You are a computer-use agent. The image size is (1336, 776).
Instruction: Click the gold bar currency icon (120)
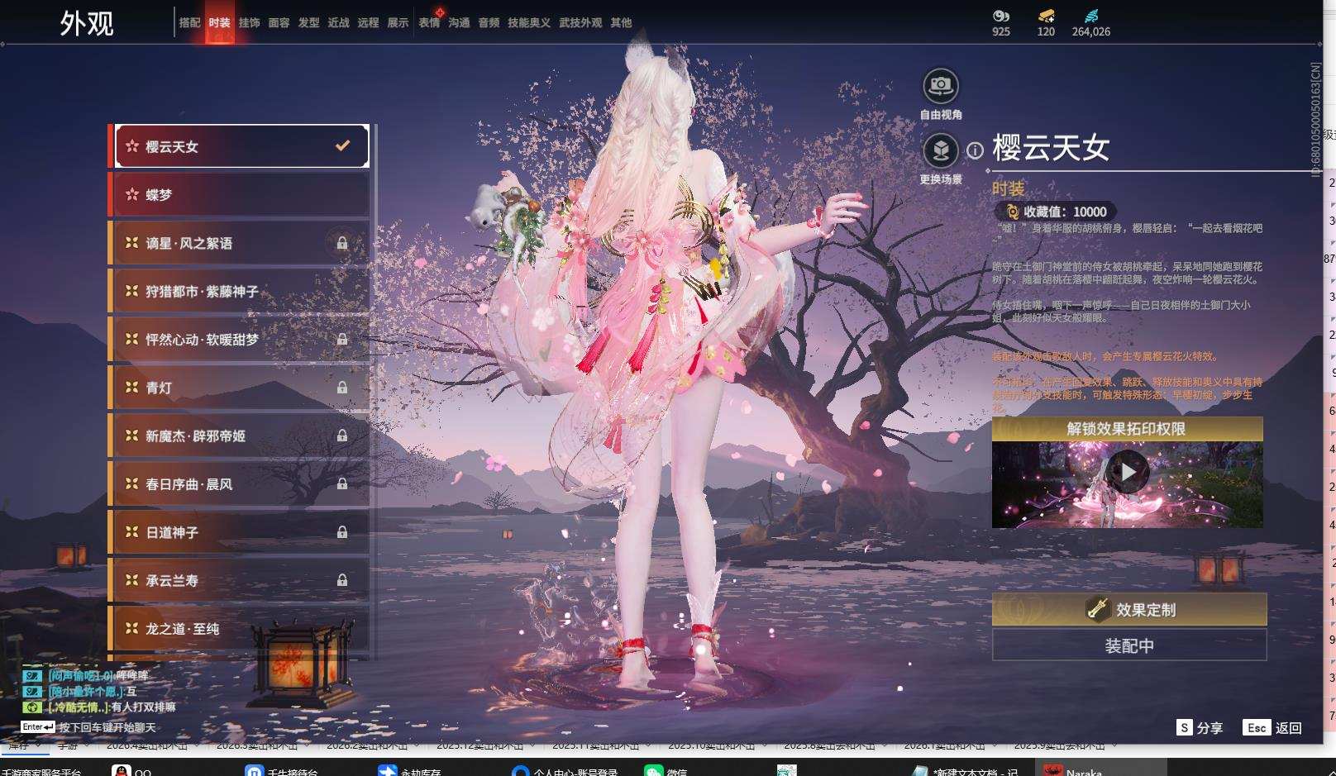coord(1046,16)
